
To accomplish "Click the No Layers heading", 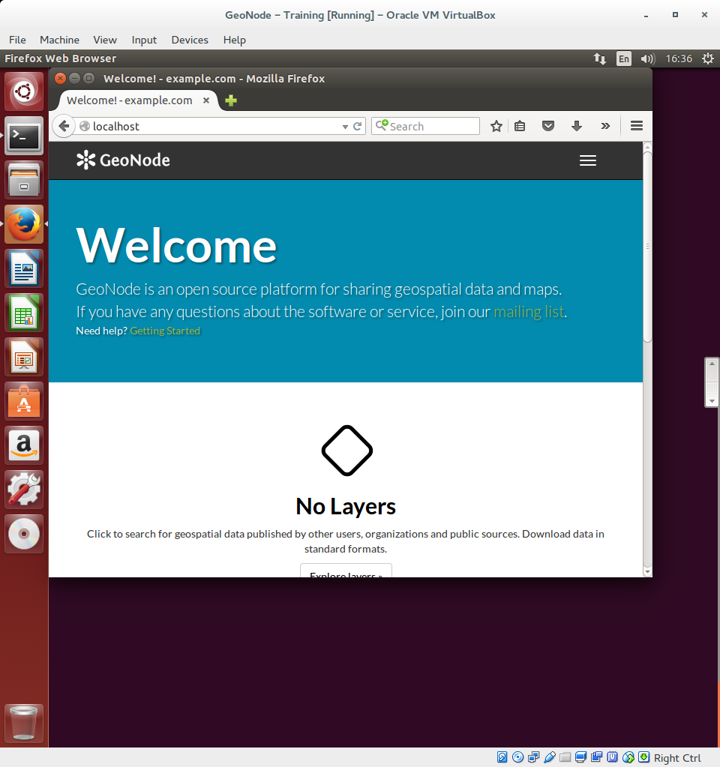I will (x=346, y=506).
